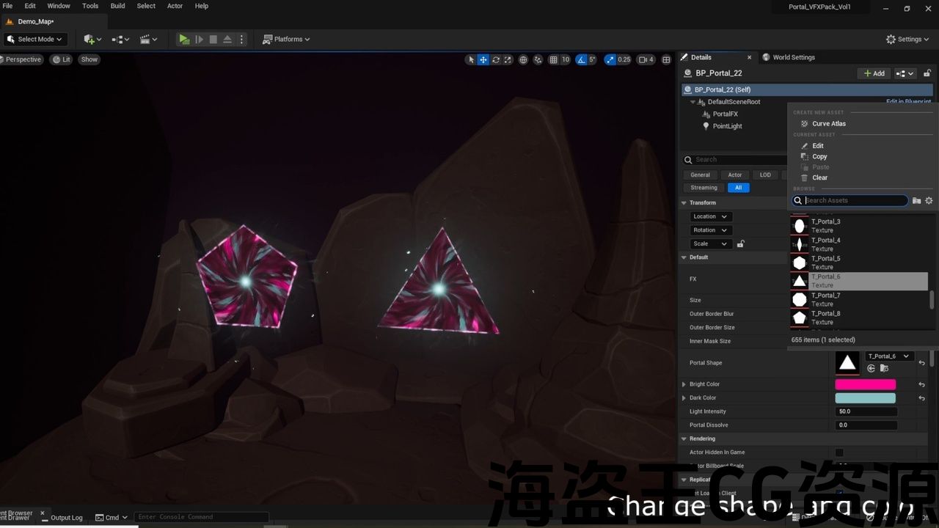Reset Bright Color to default arrow
The width and height of the screenshot is (939, 528).
pyautogui.click(x=921, y=384)
